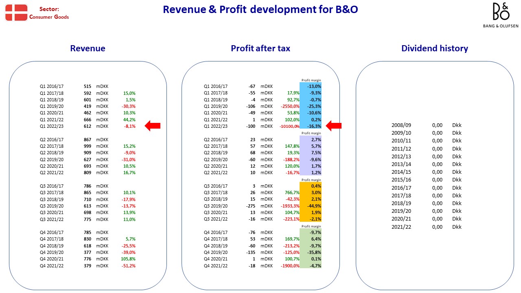Image resolution: width=521 pixels, height=293 pixels.
Task: Select the 'Revenue' section heading
Action: point(88,48)
